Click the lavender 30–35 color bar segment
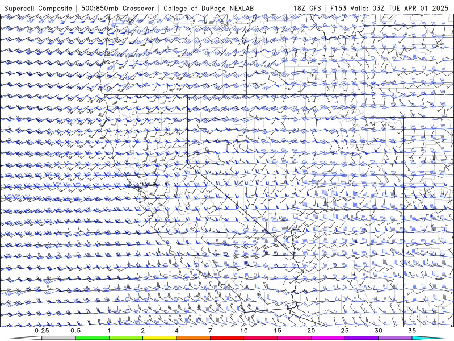Image resolution: width=454 pixels, height=341 pixels. point(395,338)
